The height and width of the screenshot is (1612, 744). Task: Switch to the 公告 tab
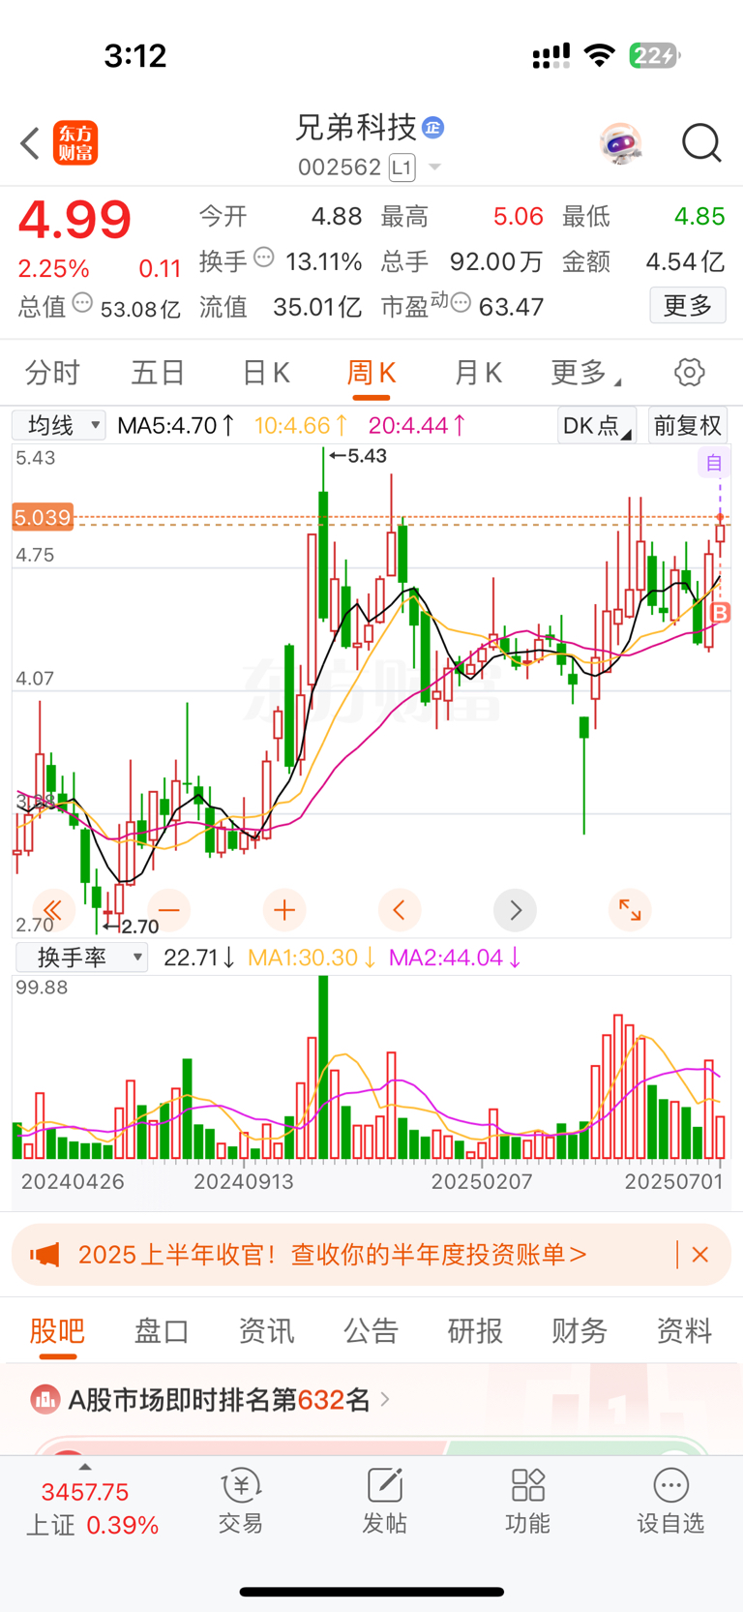371,1331
